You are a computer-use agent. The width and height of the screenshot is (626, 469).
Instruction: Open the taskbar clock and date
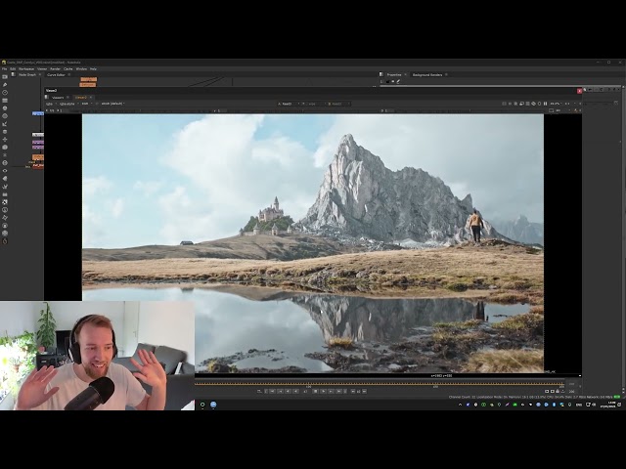(x=610, y=405)
